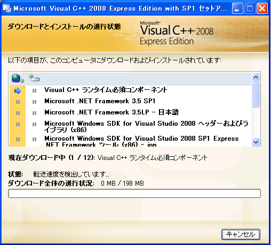Click download pause icon for .NET Framework 3.5LP 日本語
The height and width of the screenshot is (245, 271).
coord(18,113)
